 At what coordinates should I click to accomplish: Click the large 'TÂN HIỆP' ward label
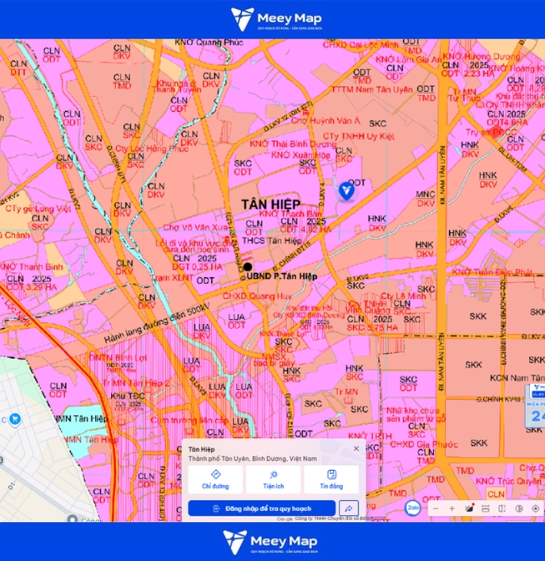[271, 204]
